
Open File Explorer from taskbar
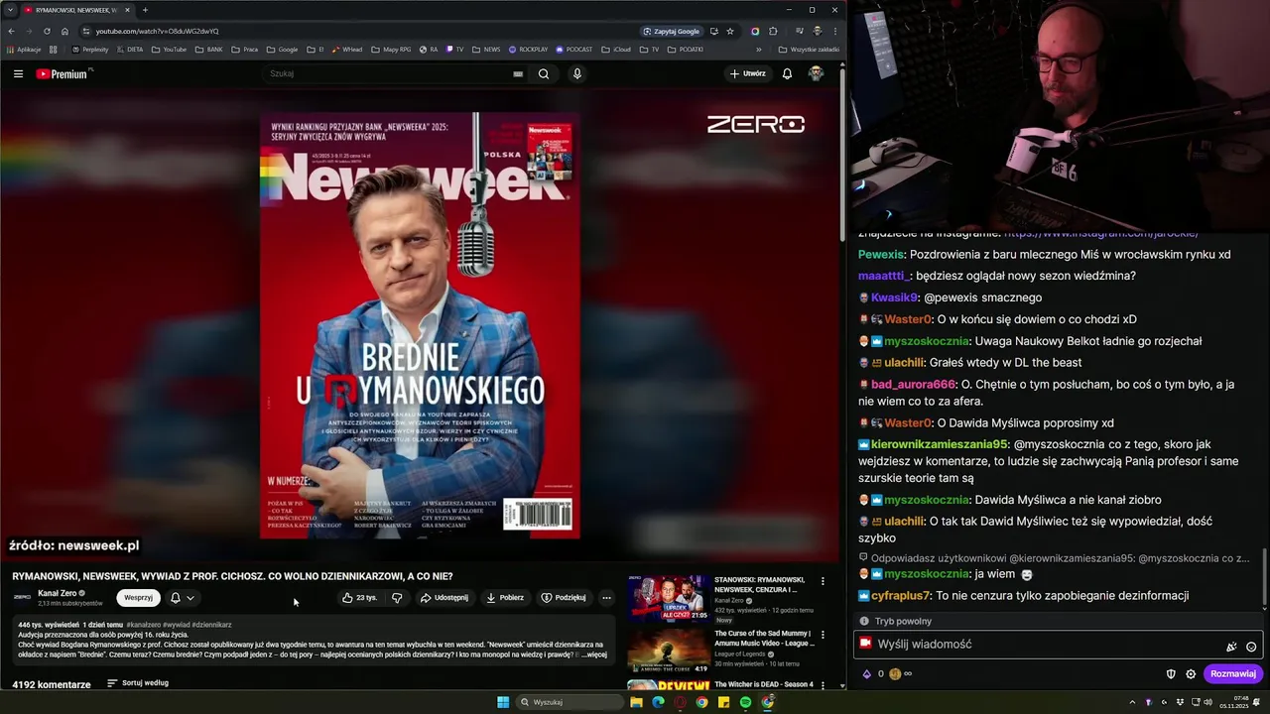point(636,702)
